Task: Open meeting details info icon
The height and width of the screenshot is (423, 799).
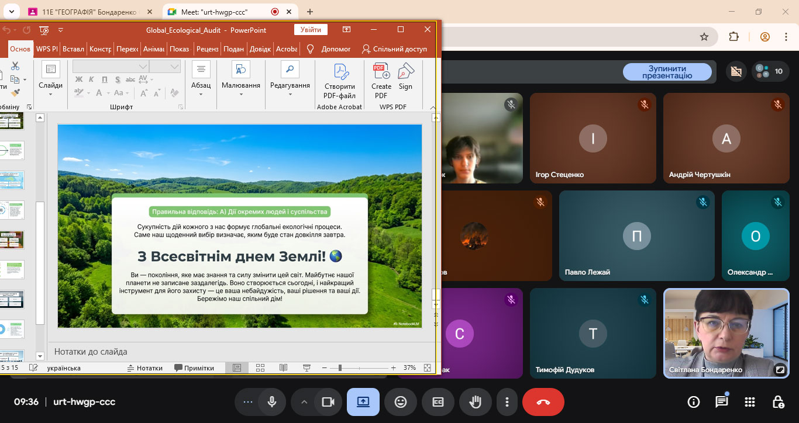Action: click(694, 402)
